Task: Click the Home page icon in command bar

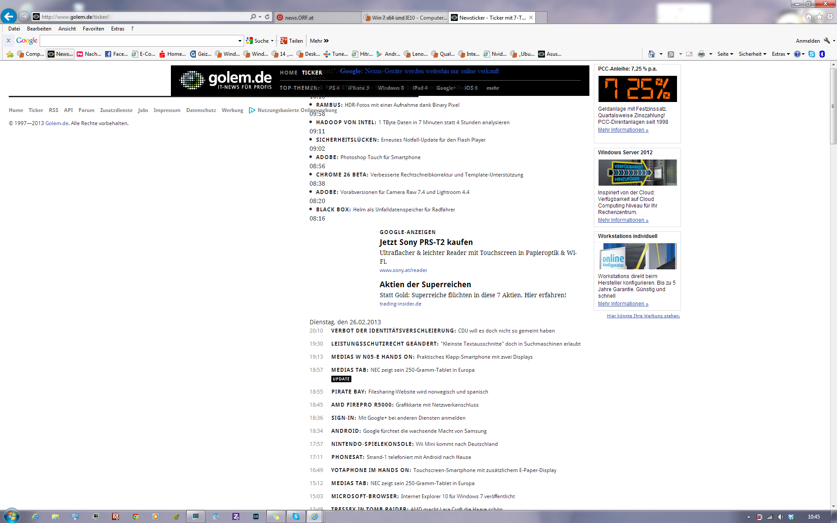Action: [x=651, y=54]
